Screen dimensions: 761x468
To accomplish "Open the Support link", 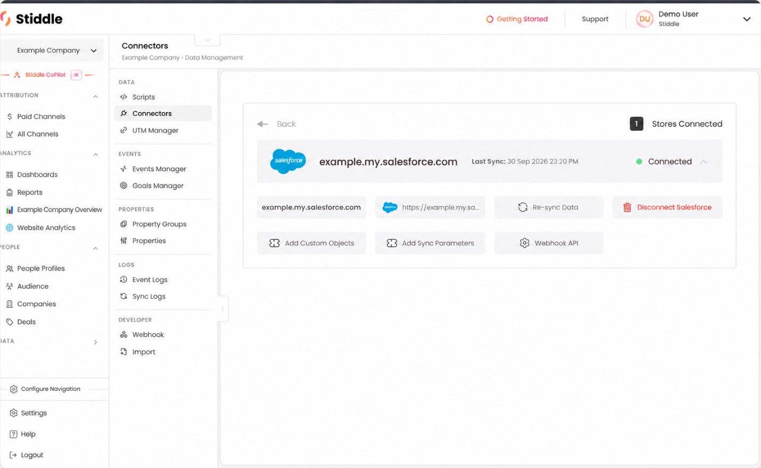I will point(595,19).
